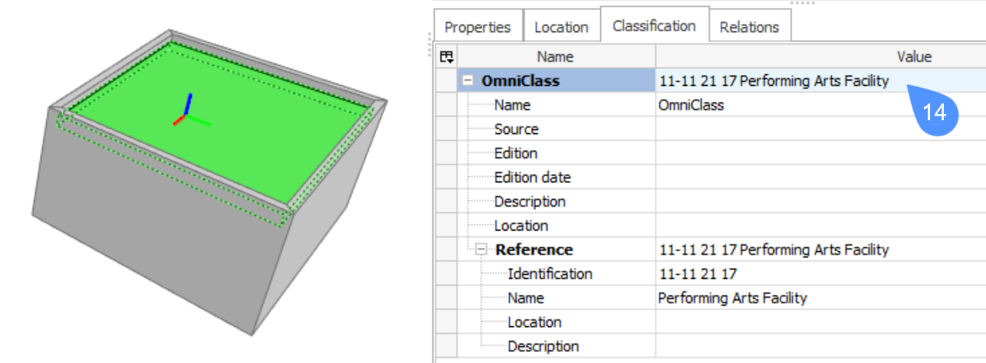Click the table column settings icon
Image resolution: width=986 pixels, height=363 pixels.
coord(446,57)
